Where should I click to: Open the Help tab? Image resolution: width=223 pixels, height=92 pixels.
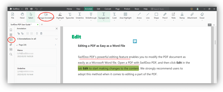145,9
